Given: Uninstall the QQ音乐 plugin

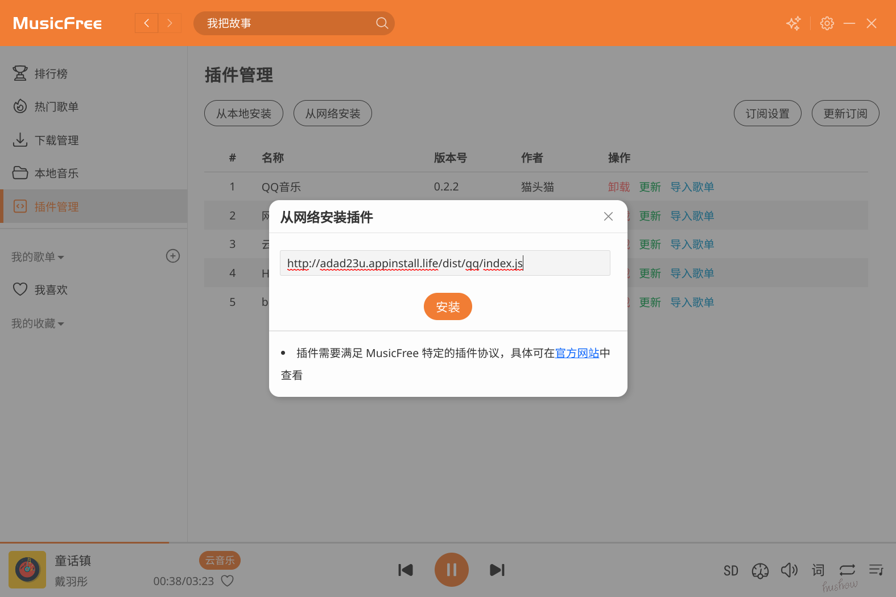Looking at the screenshot, I should (619, 187).
